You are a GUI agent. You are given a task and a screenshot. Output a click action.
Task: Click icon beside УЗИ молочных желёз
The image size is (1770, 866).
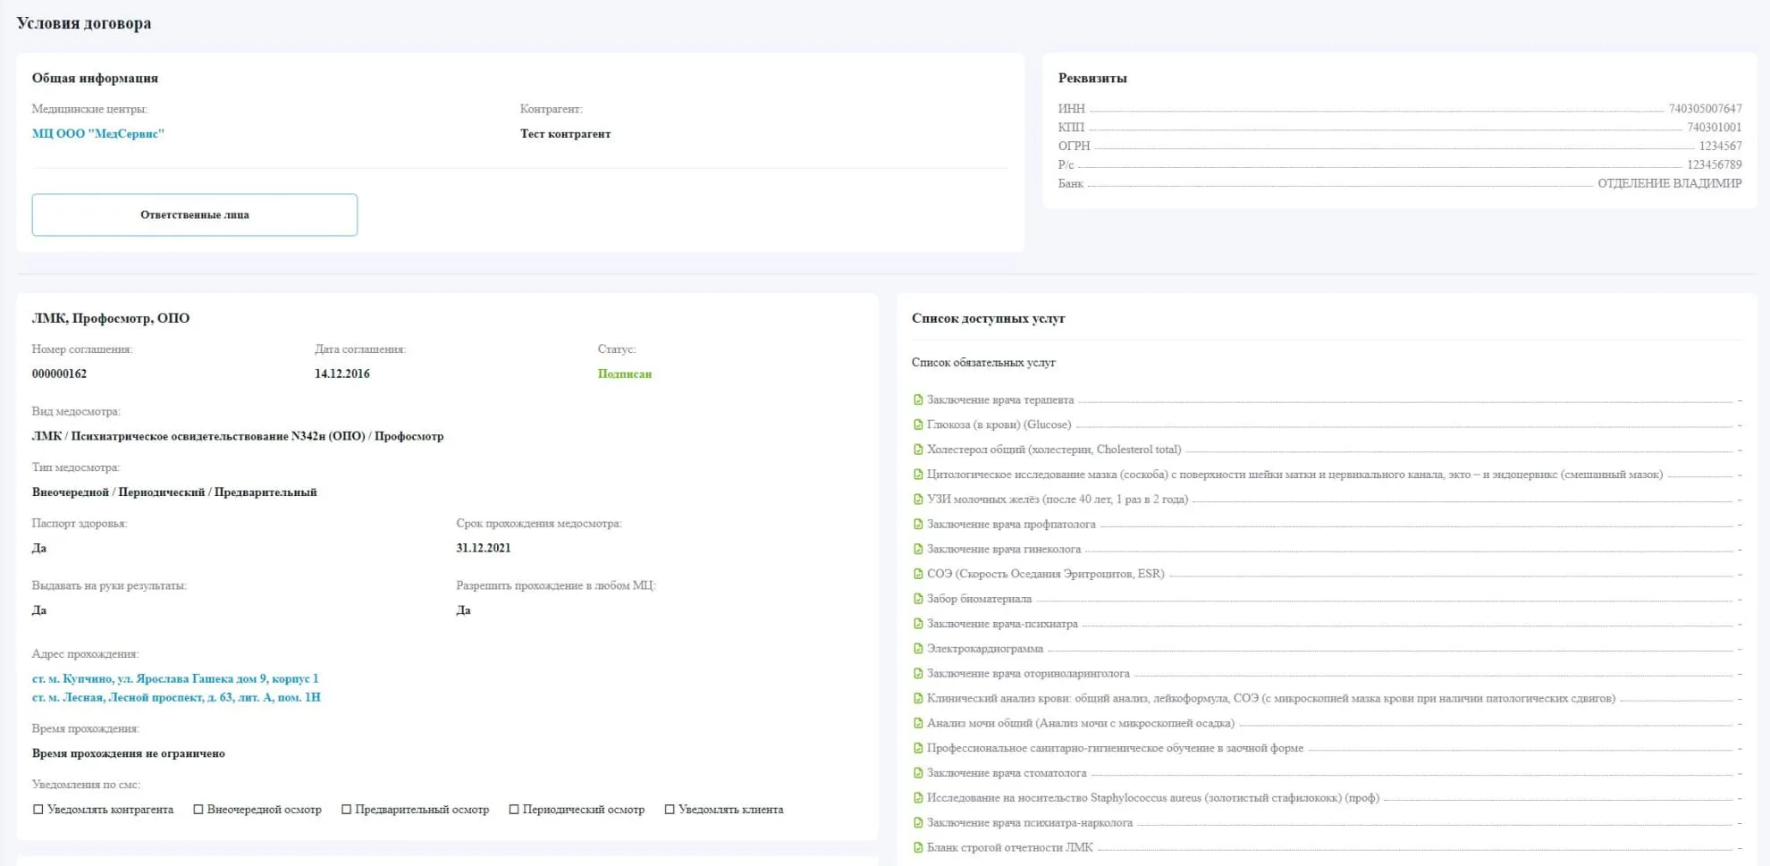918,500
